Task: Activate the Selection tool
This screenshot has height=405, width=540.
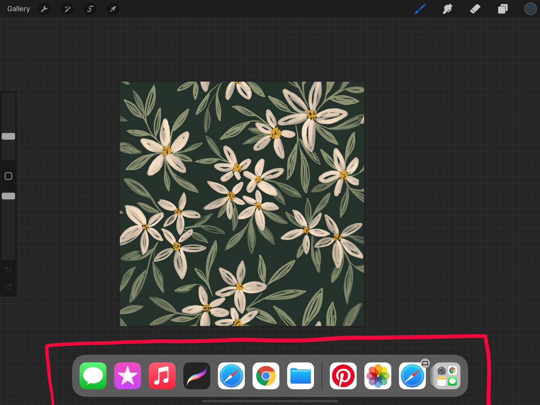Action: (x=90, y=9)
